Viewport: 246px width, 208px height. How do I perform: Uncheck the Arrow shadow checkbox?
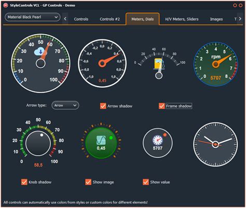103,106
